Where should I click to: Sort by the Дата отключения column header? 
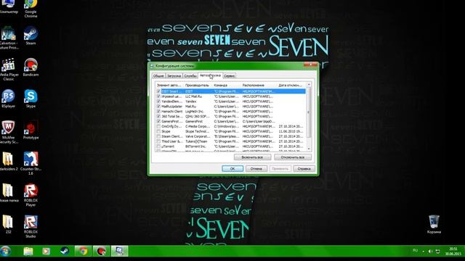291,86
